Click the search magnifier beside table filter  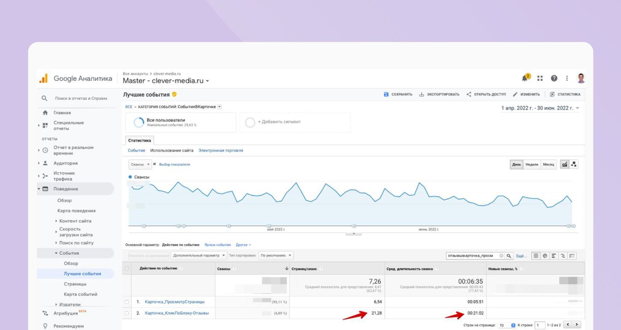click(x=509, y=256)
